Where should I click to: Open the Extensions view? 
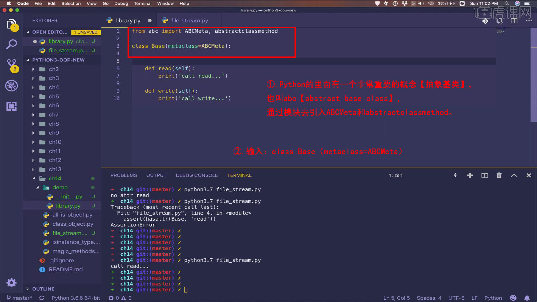point(11,106)
